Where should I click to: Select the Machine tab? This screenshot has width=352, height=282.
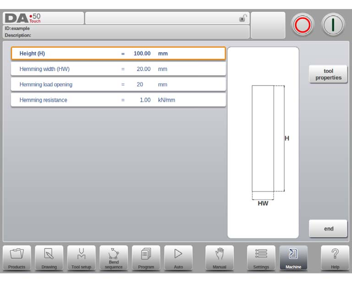(x=293, y=258)
